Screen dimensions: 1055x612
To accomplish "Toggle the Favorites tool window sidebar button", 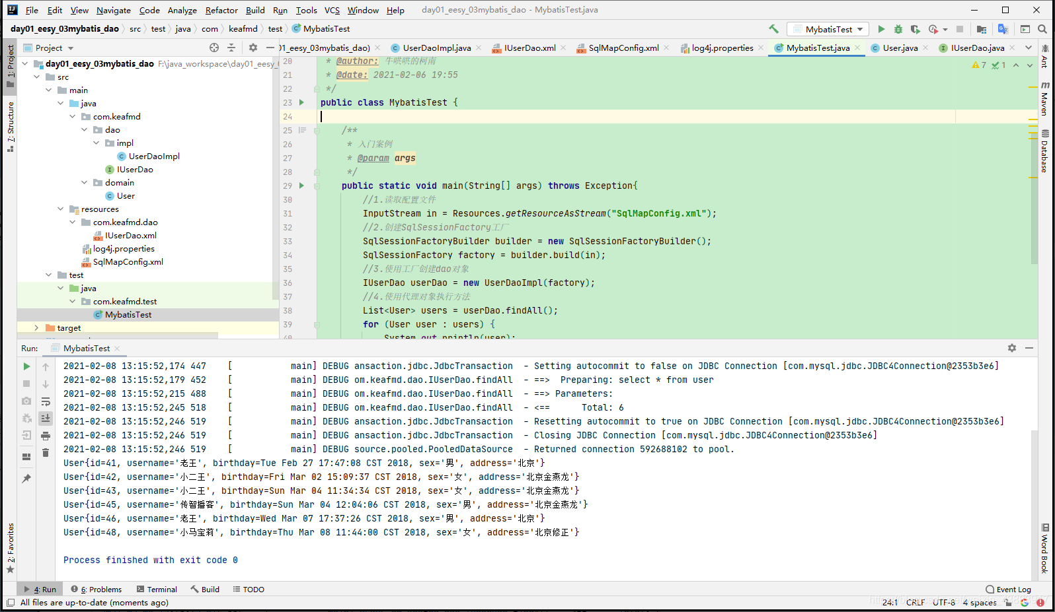I will [10, 548].
